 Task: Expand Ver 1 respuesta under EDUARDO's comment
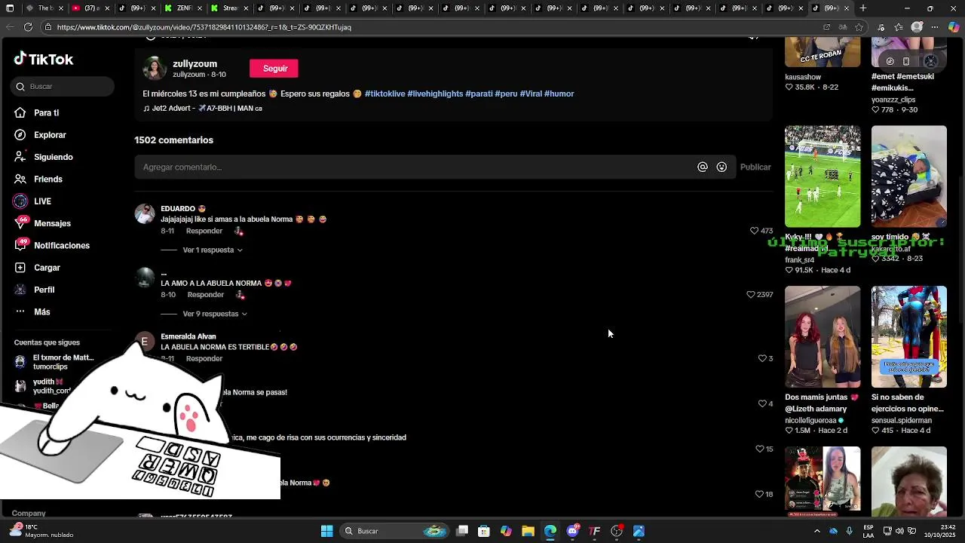click(213, 250)
